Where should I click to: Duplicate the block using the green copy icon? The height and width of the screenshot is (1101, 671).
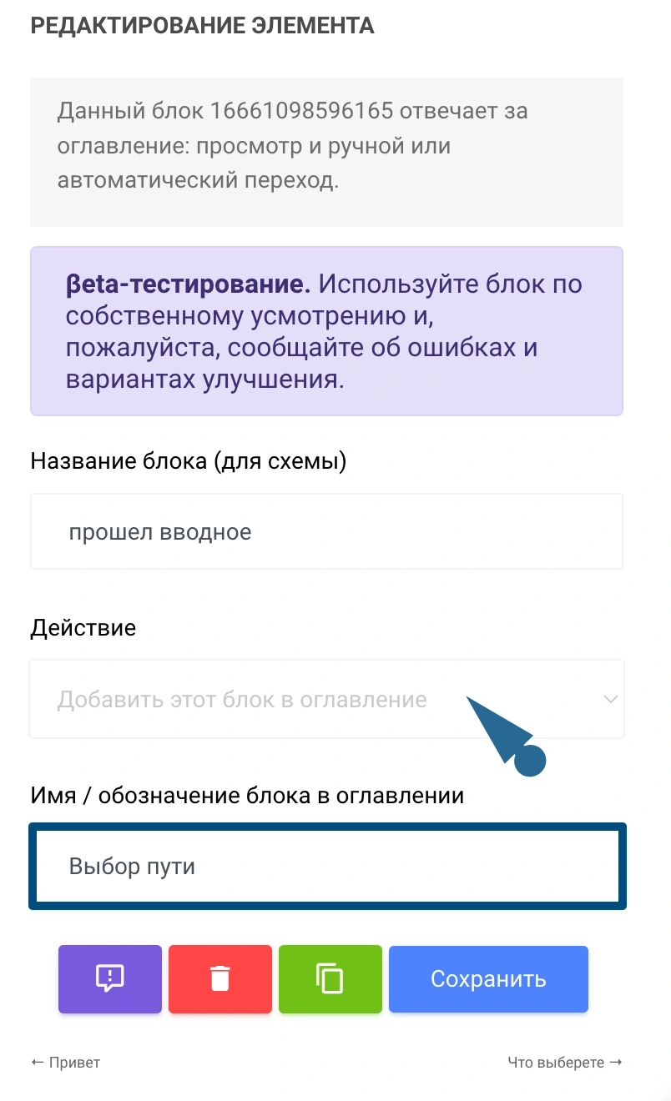(330, 978)
